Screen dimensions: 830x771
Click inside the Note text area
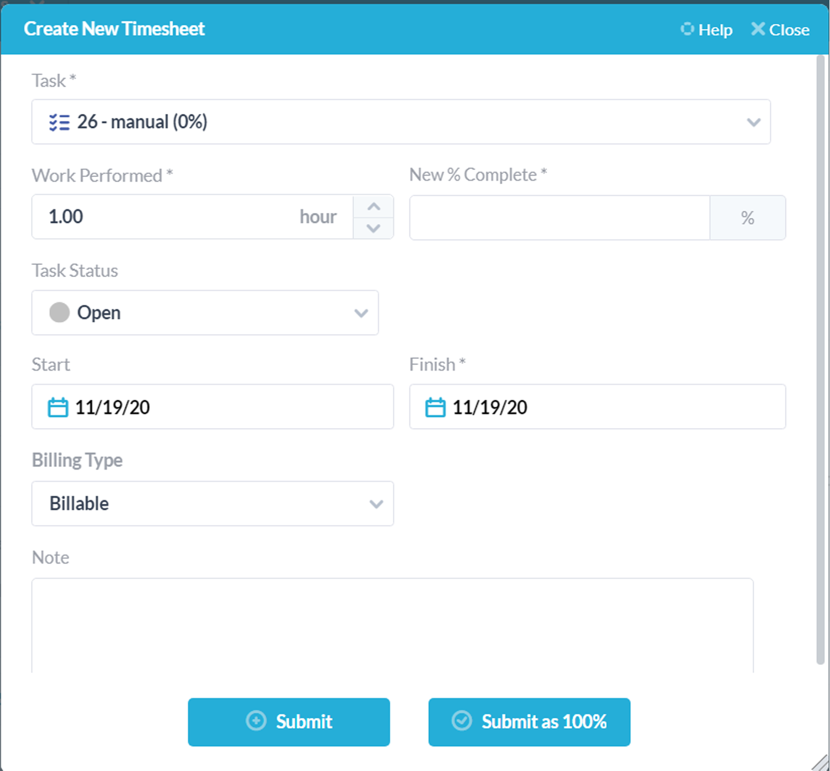[x=393, y=626]
